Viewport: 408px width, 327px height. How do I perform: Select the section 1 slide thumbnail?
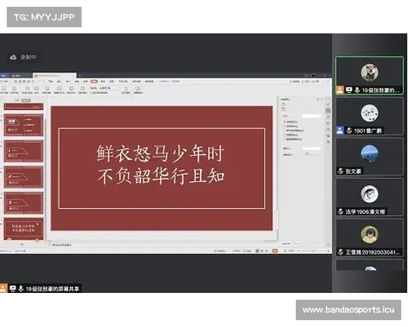tap(23, 151)
